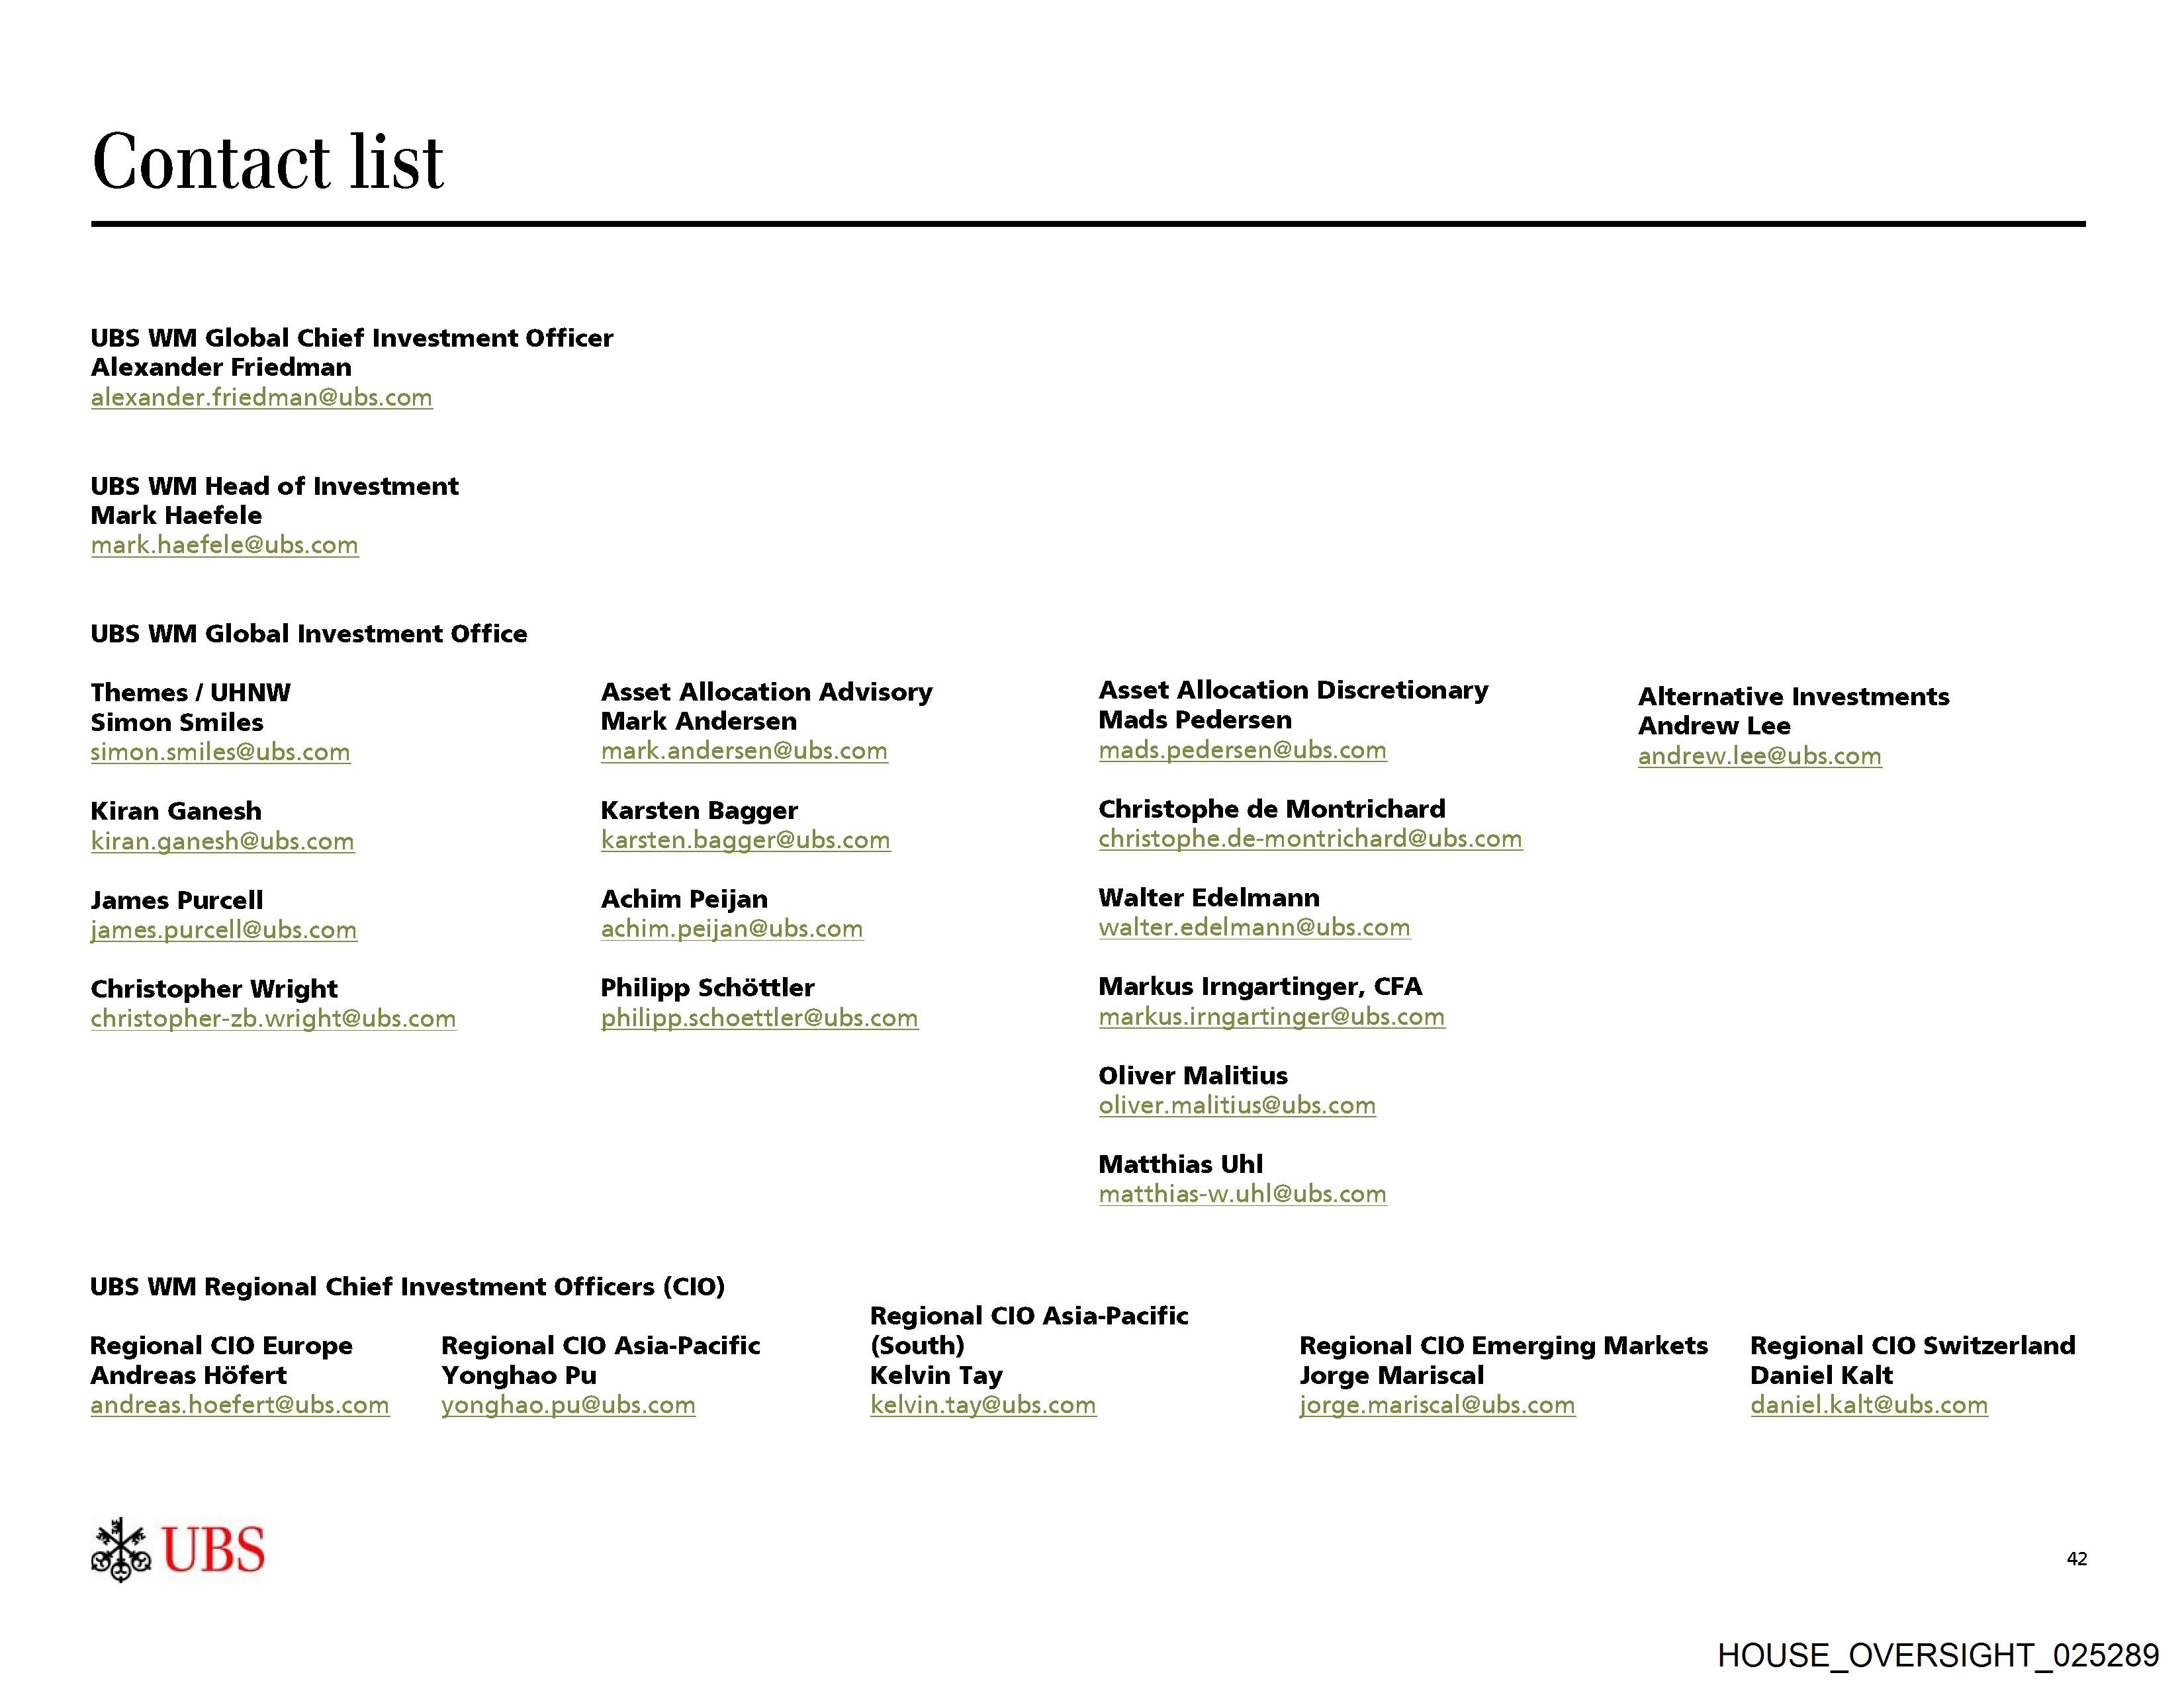Open simon.smiles@ubs.com email link
Viewport: 2184px width, 1683px height.
click(220, 753)
